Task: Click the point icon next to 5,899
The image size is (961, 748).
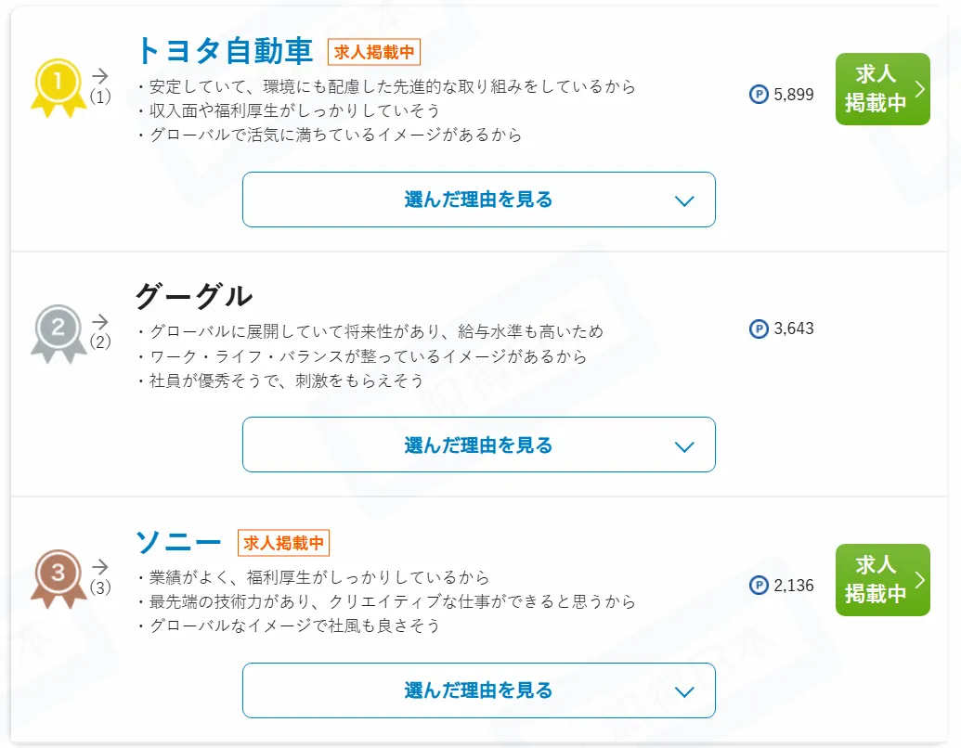Action: pos(759,94)
